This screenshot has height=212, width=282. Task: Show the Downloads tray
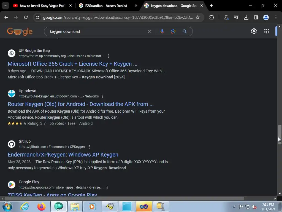click(246, 17)
